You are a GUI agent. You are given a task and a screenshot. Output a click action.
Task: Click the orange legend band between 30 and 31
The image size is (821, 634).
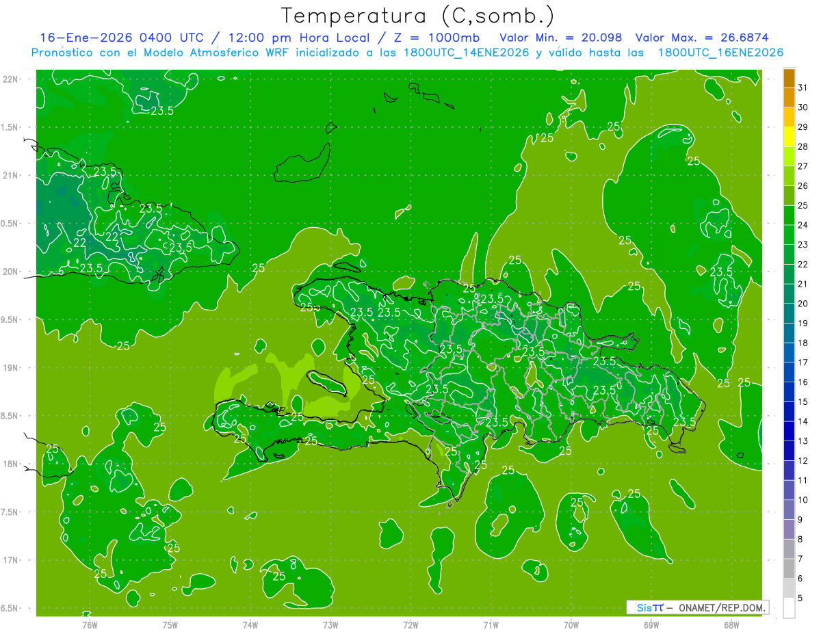pos(789,97)
